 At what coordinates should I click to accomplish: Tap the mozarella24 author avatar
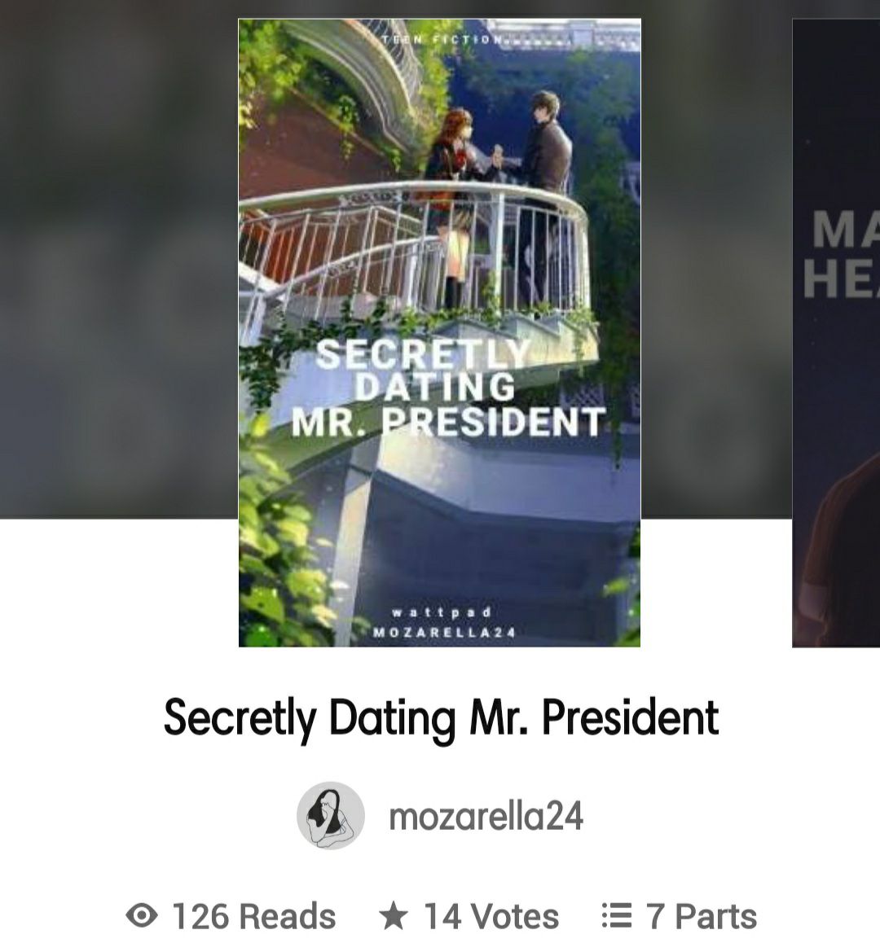[331, 815]
